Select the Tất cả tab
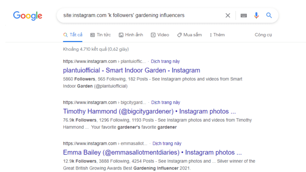The width and height of the screenshot is (306, 172). [x=73, y=35]
